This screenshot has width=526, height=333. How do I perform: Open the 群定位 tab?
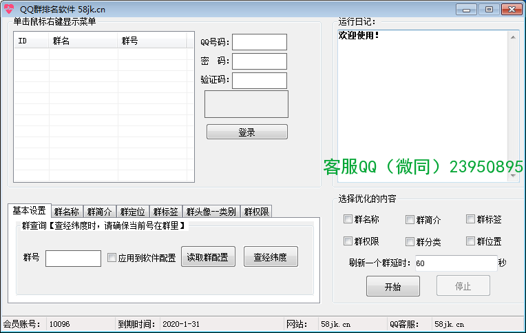[x=132, y=212]
